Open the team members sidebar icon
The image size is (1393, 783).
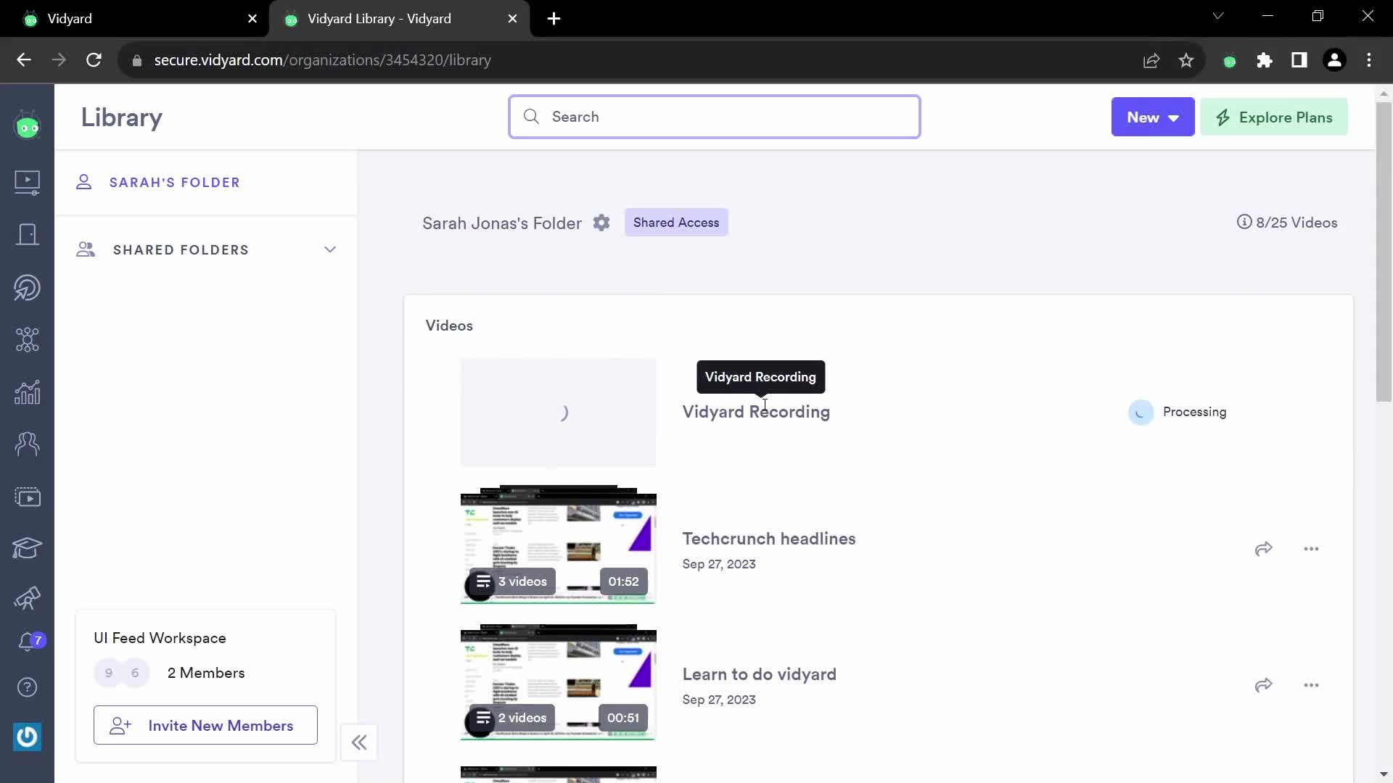click(x=28, y=444)
